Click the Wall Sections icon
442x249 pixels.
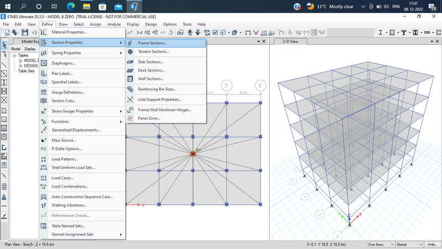pyautogui.click(x=130, y=79)
